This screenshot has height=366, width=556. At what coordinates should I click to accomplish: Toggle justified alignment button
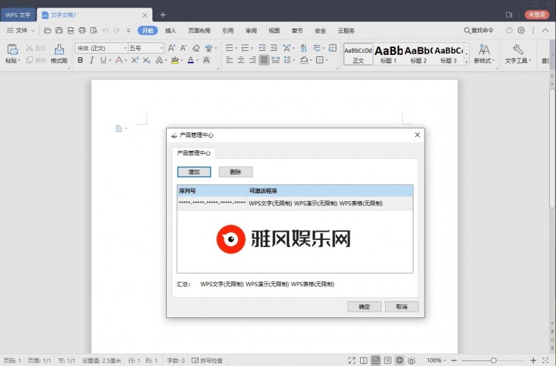click(x=264, y=60)
